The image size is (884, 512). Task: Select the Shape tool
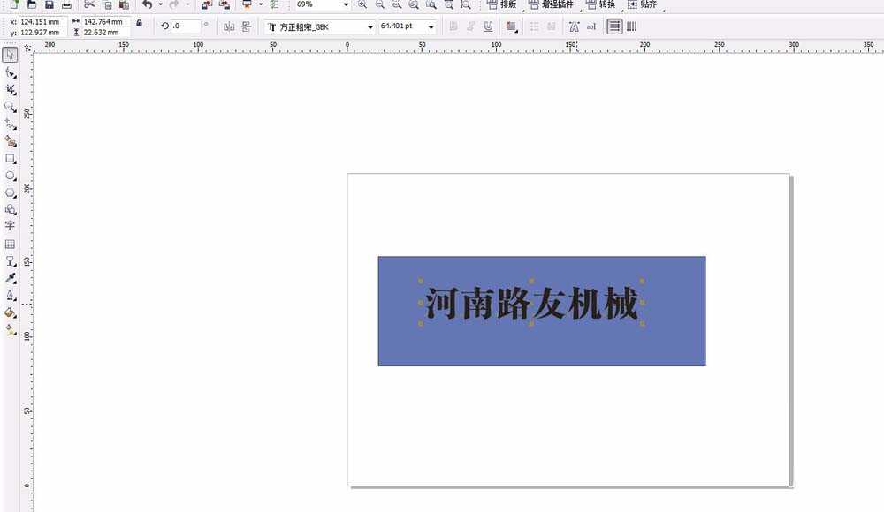click(11, 73)
